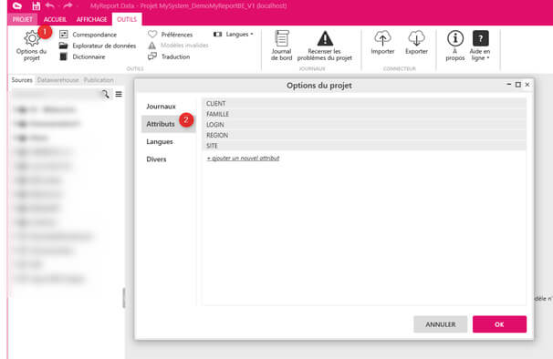Viewport: 553px width, 359px height.
Task: Click the Save icon in title bar
Action: click(36, 6)
